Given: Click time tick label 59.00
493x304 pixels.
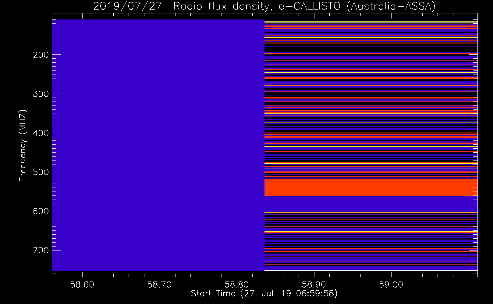Looking at the screenshot, I should pyautogui.click(x=391, y=285).
